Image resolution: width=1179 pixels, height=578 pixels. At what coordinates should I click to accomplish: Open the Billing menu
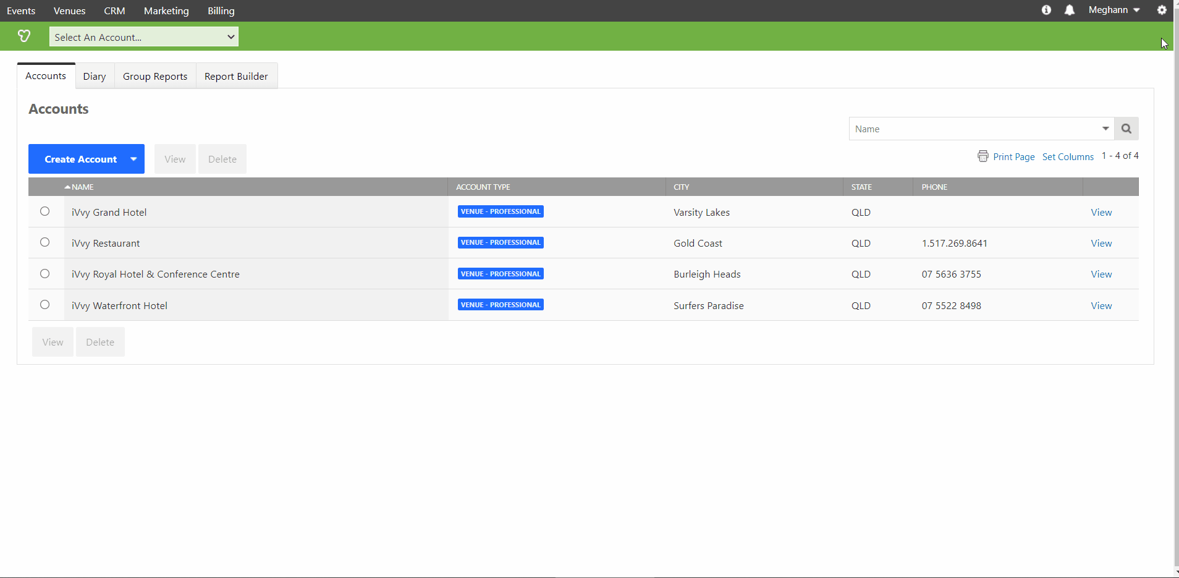221,11
